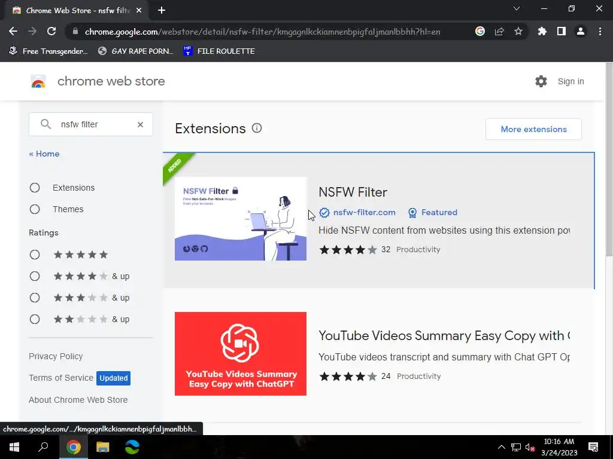Go back to the previous page
The width and height of the screenshot is (613, 459).
tap(13, 31)
